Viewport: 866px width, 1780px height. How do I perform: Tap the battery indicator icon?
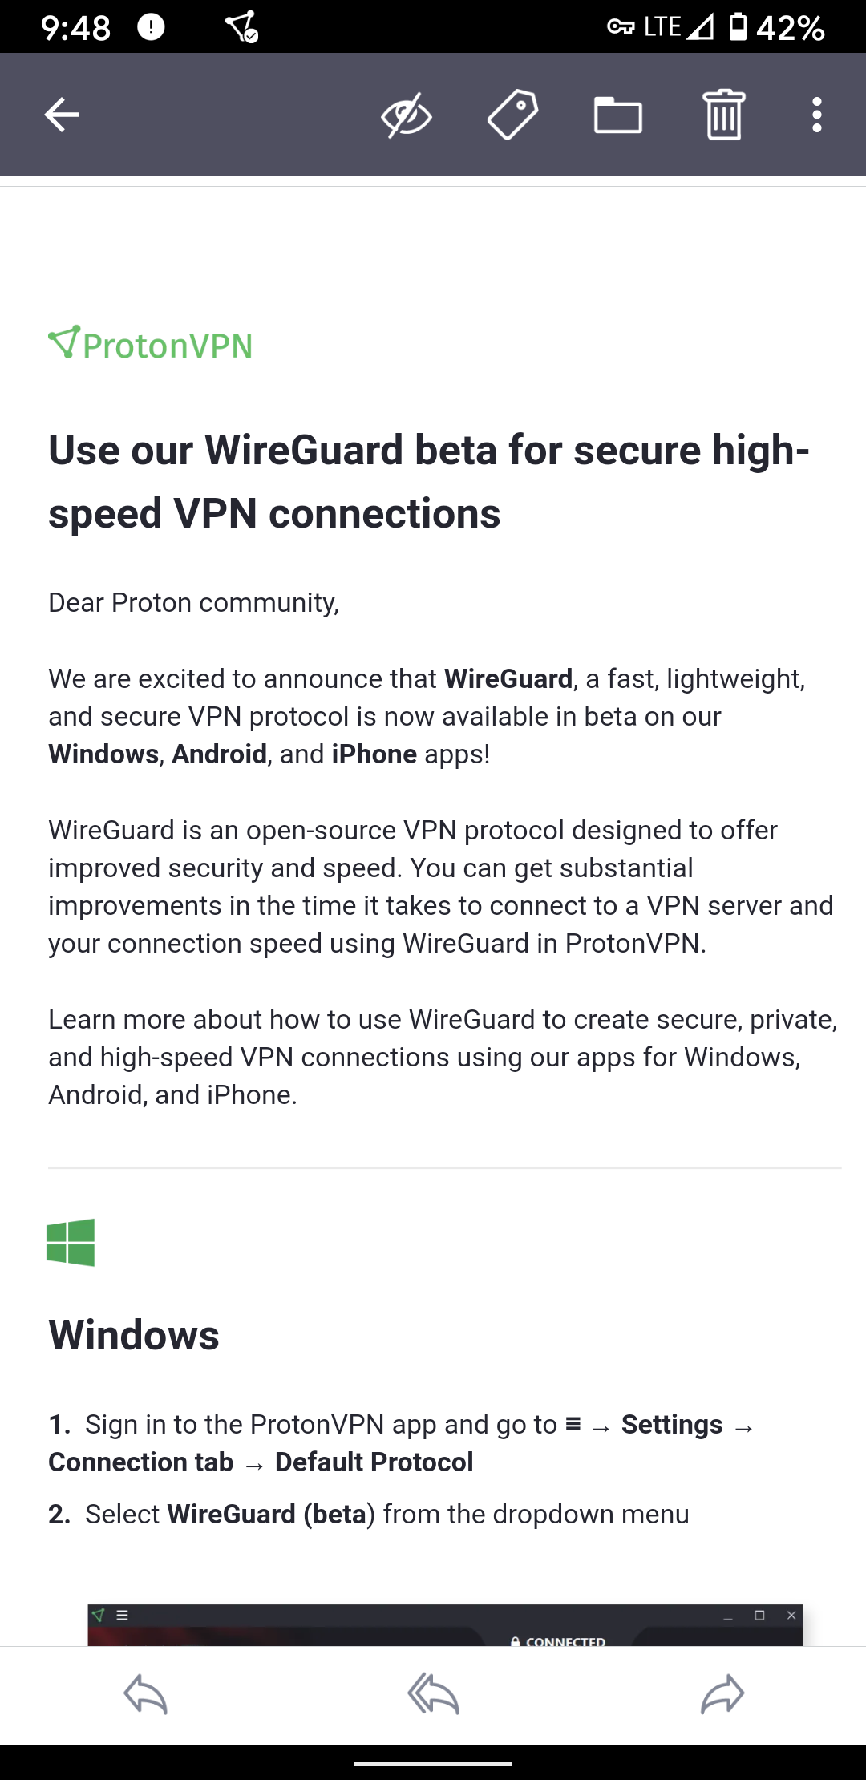738,27
